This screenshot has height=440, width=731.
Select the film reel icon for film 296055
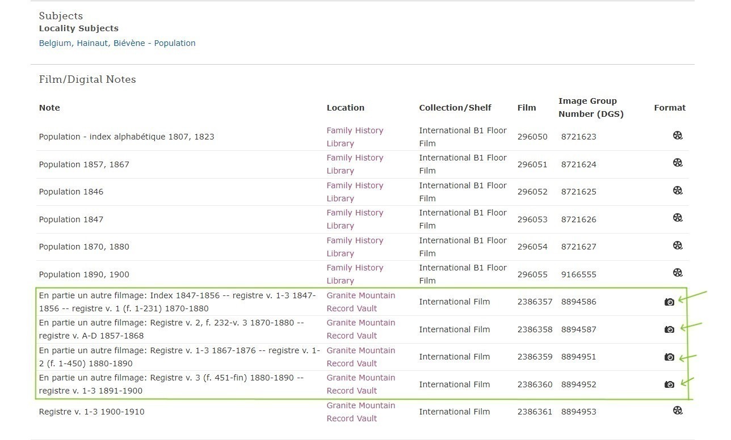tap(678, 273)
